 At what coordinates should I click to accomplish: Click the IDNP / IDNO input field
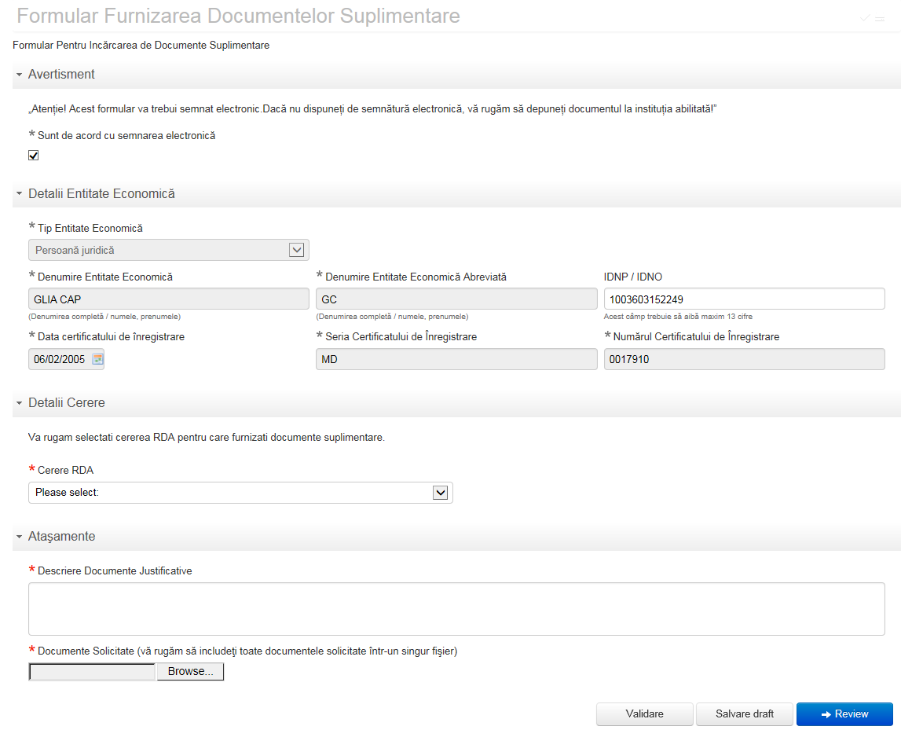[744, 299]
